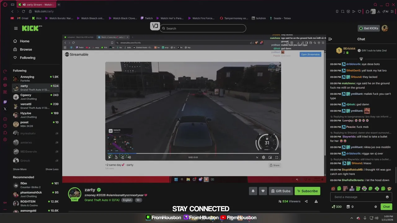This screenshot has width=397, height=223.
Task: Open txAdmin bookmark
Action: [258, 18]
